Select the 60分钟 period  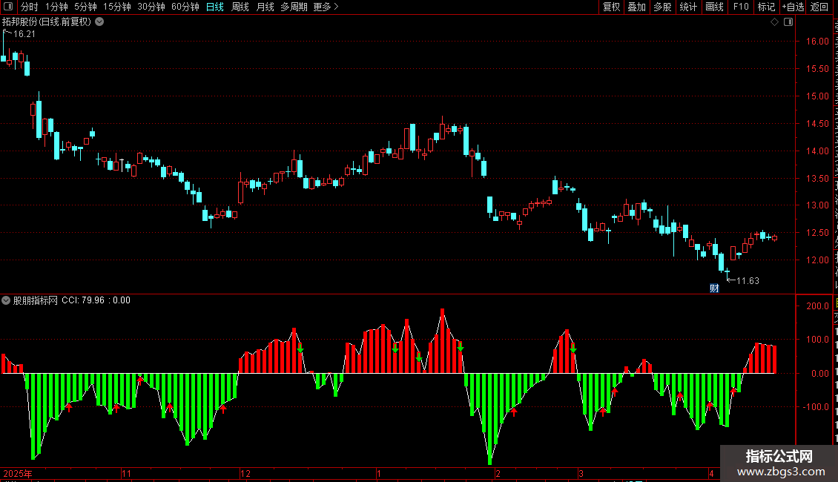tap(185, 7)
